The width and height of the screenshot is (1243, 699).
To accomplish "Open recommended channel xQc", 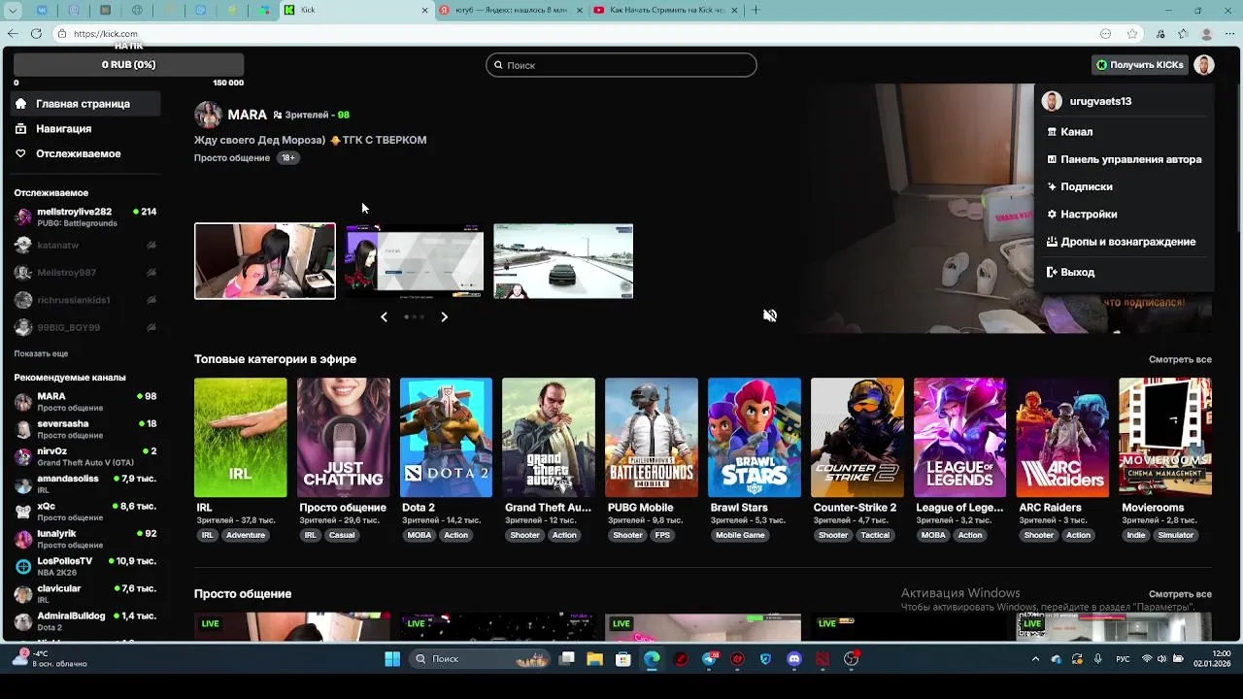I will (85, 512).
